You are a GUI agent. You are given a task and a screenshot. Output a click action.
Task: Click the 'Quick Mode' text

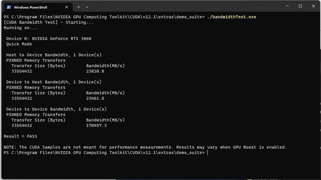(19, 44)
